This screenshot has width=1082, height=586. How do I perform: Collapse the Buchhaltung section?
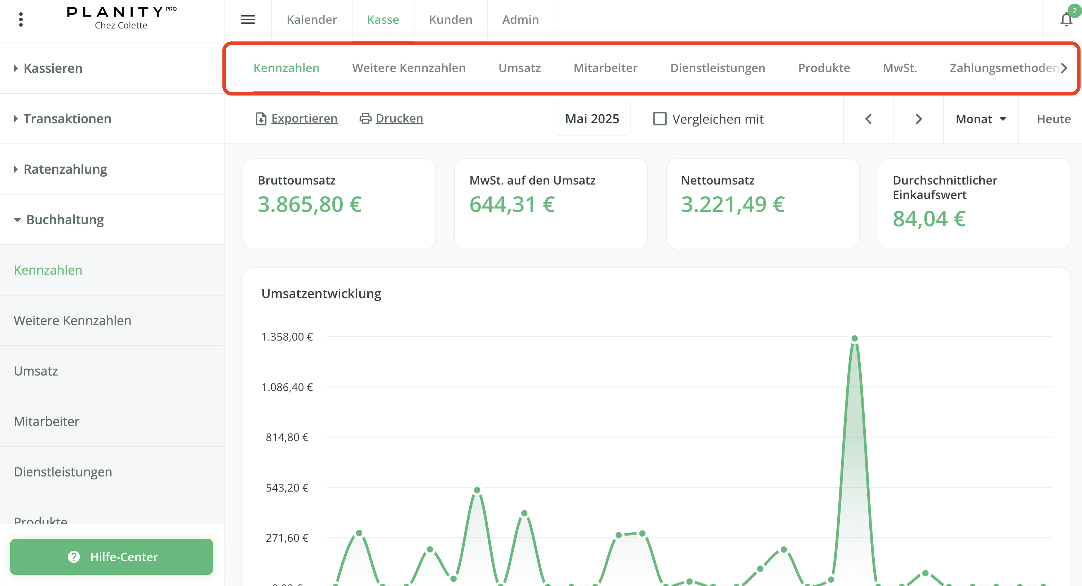(112, 219)
